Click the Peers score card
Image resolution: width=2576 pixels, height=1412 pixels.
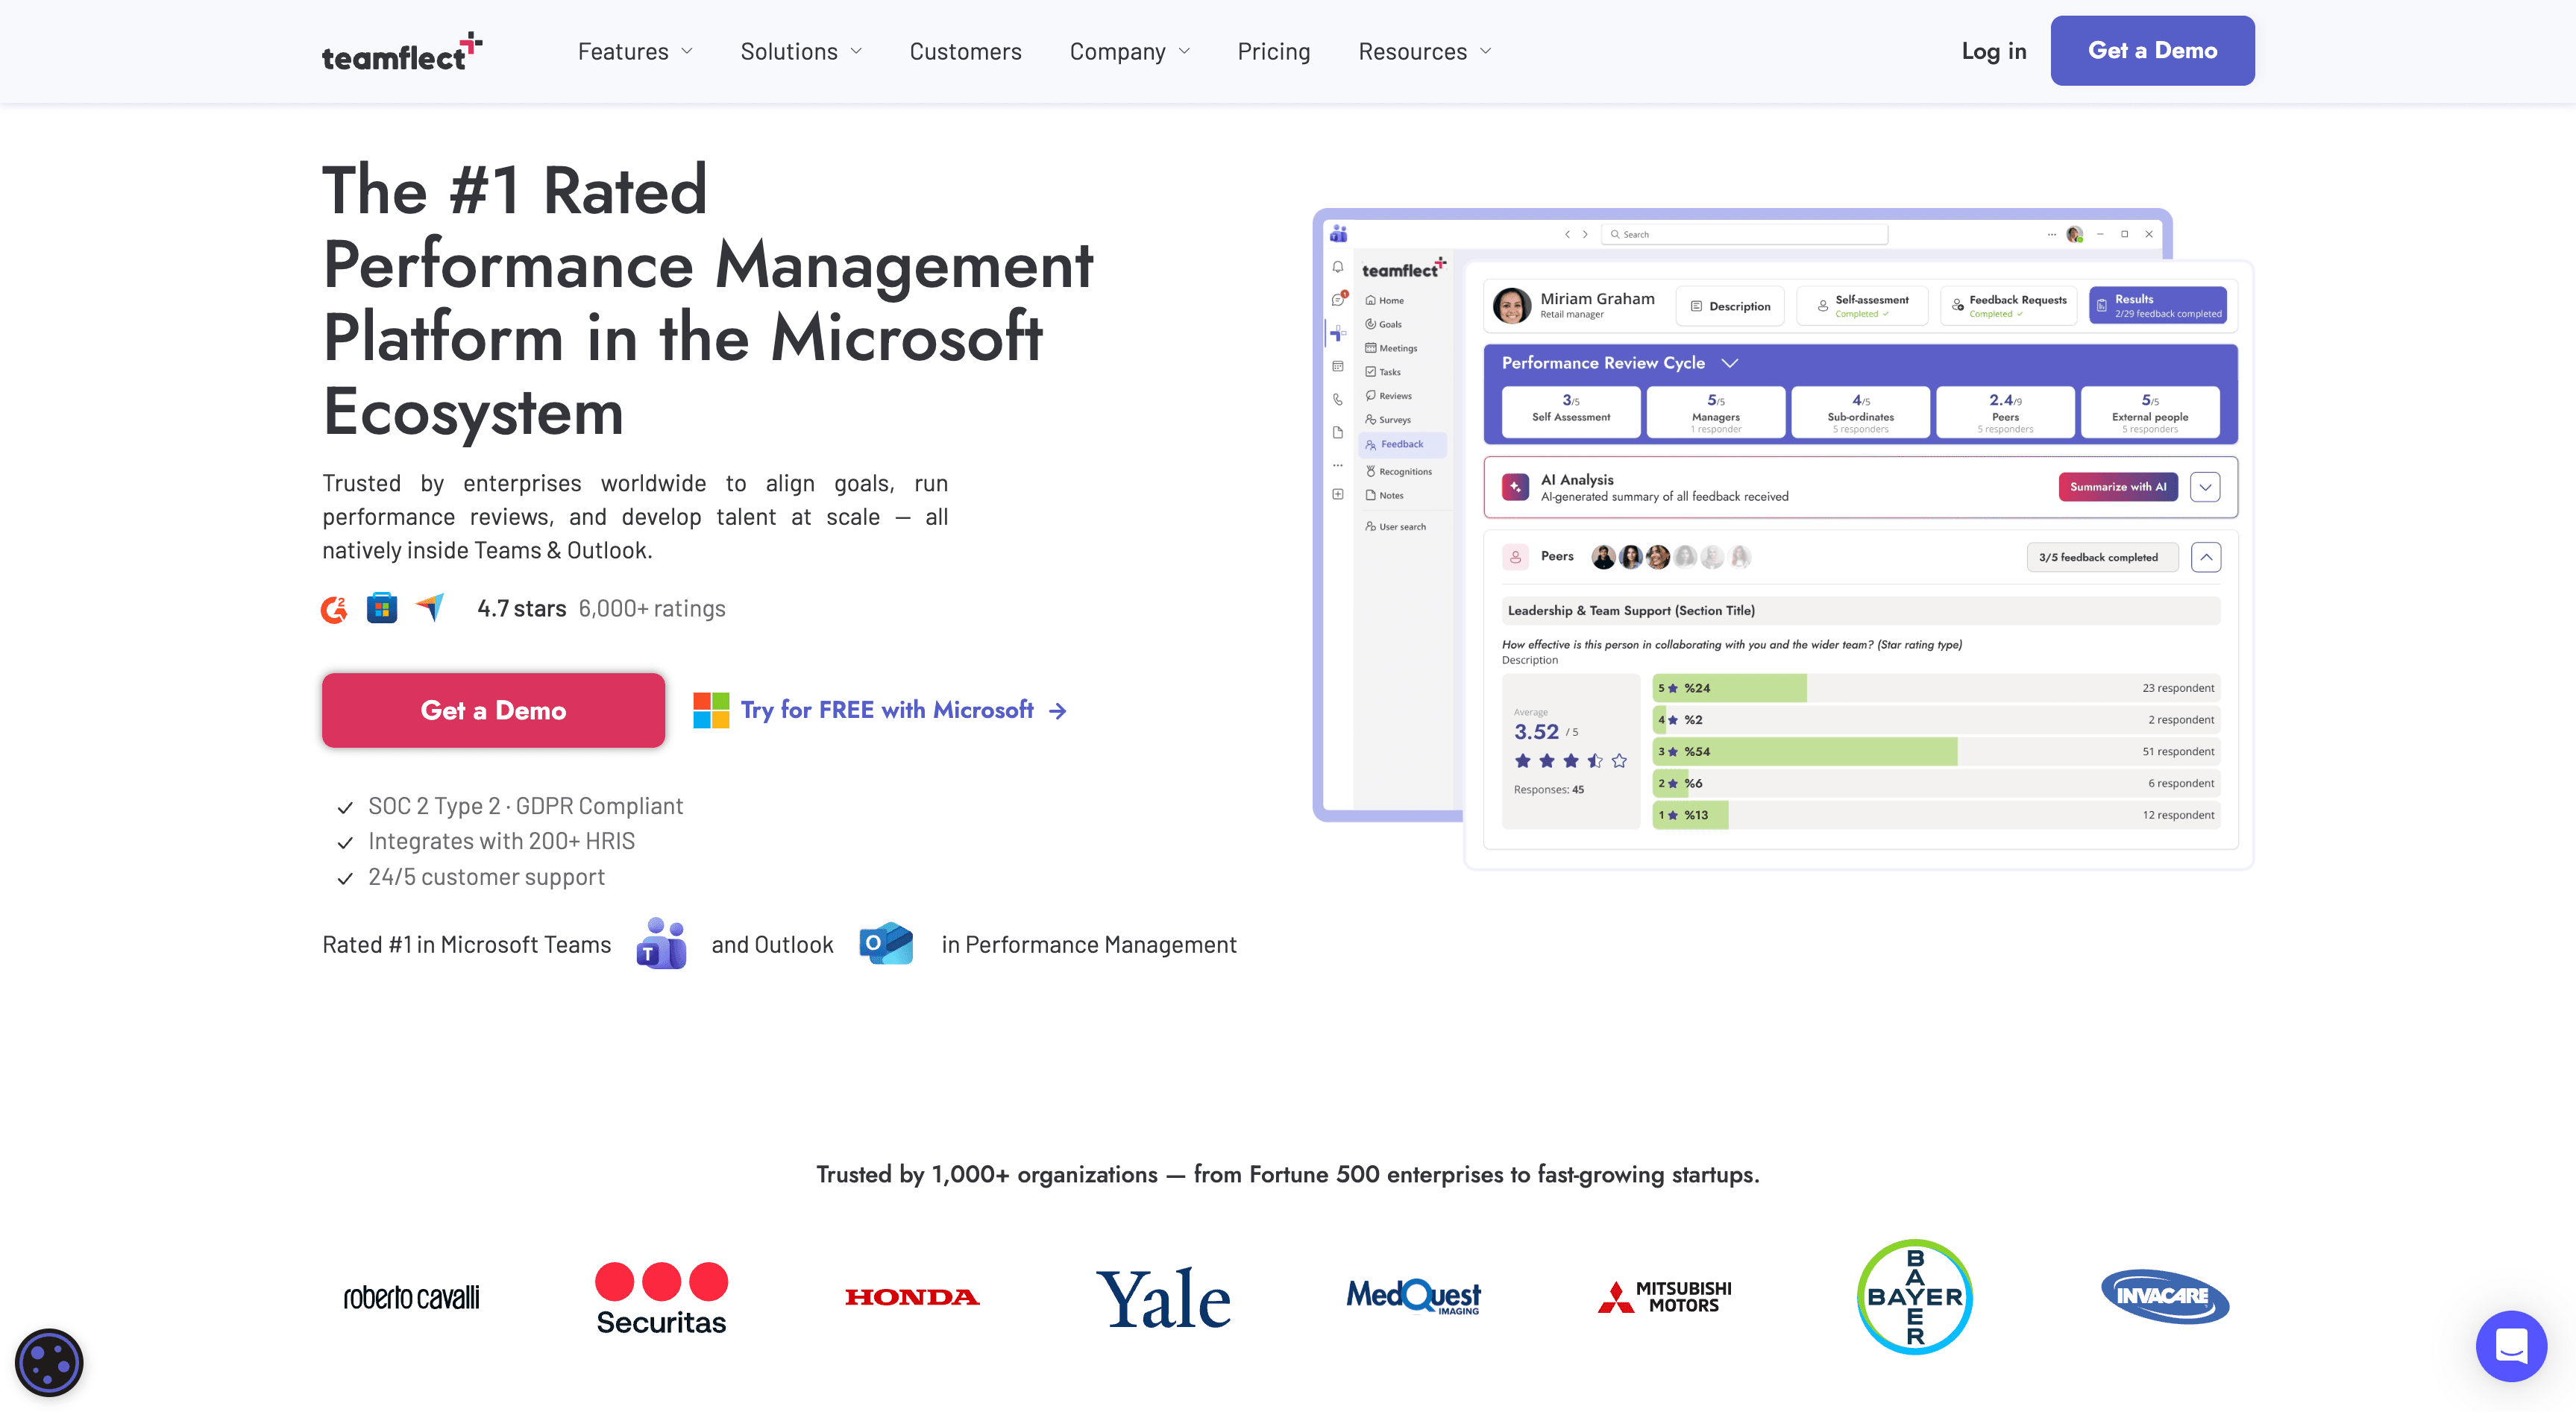pos(2005,412)
